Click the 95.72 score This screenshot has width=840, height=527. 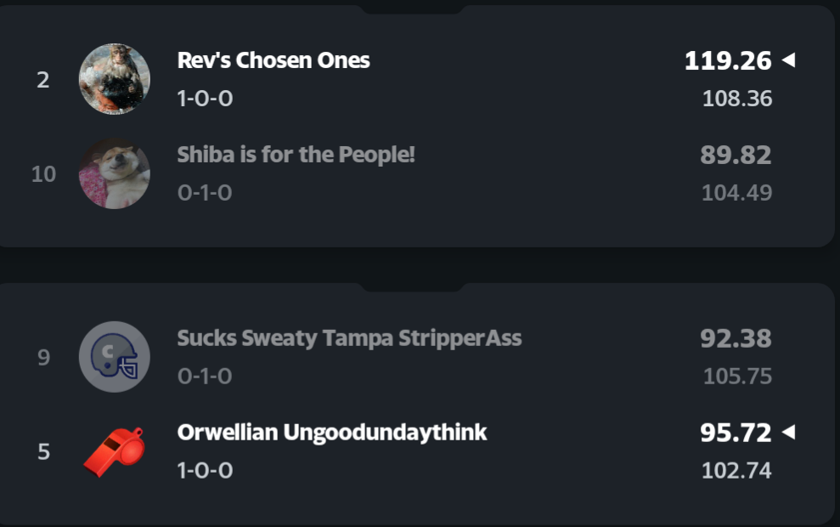pos(736,433)
